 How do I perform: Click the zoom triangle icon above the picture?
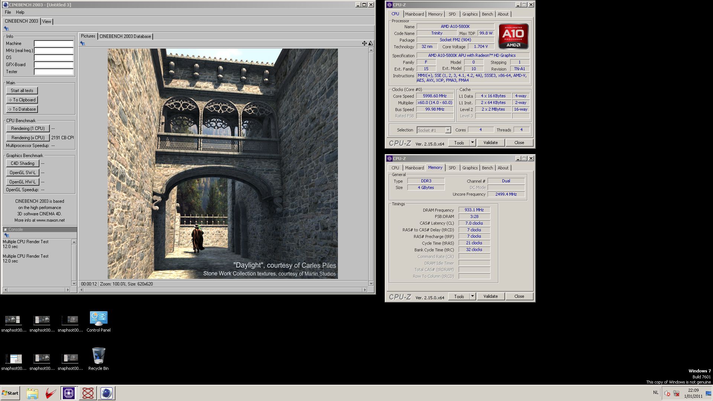point(370,43)
